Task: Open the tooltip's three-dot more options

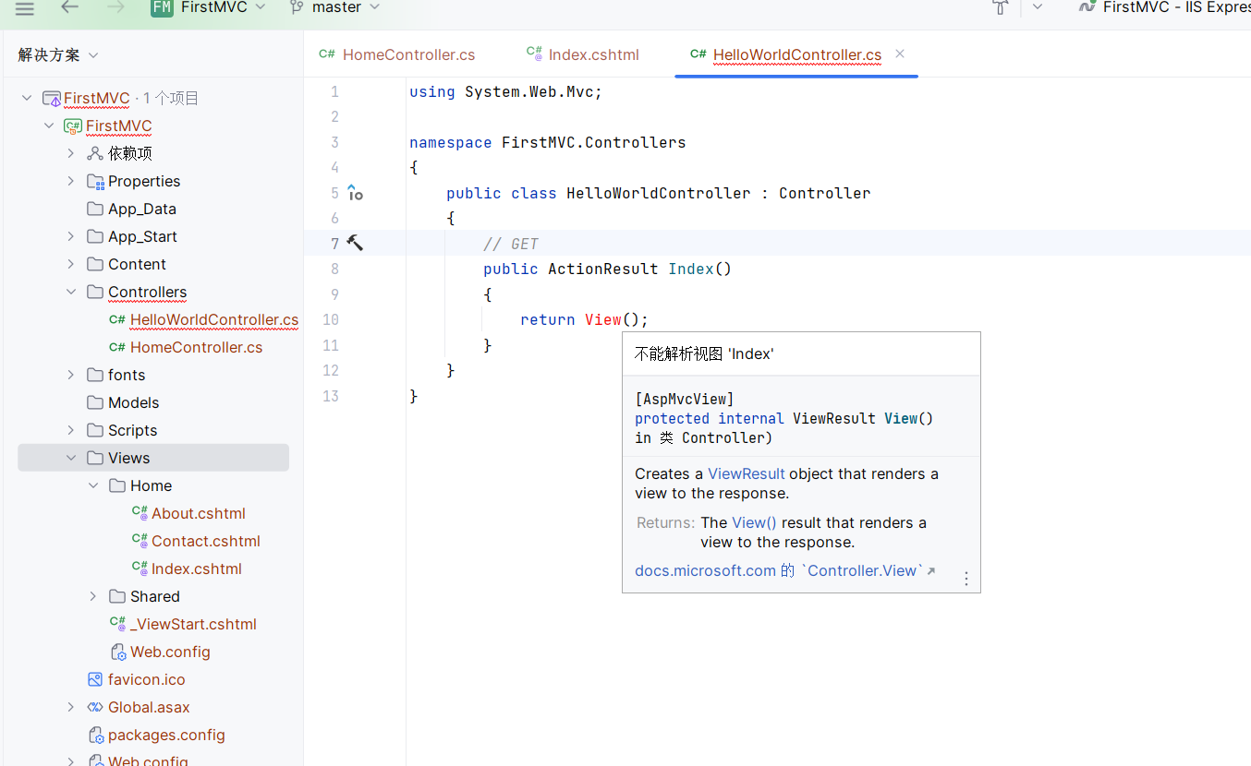Action: tap(966, 578)
